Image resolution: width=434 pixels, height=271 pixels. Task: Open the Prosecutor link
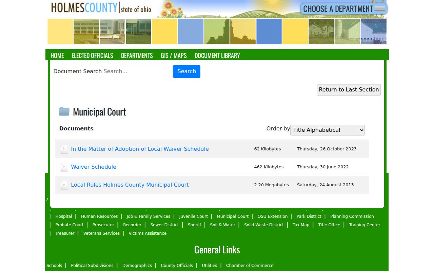[103, 225]
